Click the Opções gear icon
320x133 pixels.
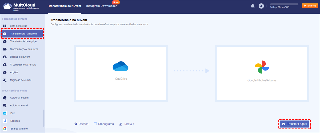pos(76,124)
